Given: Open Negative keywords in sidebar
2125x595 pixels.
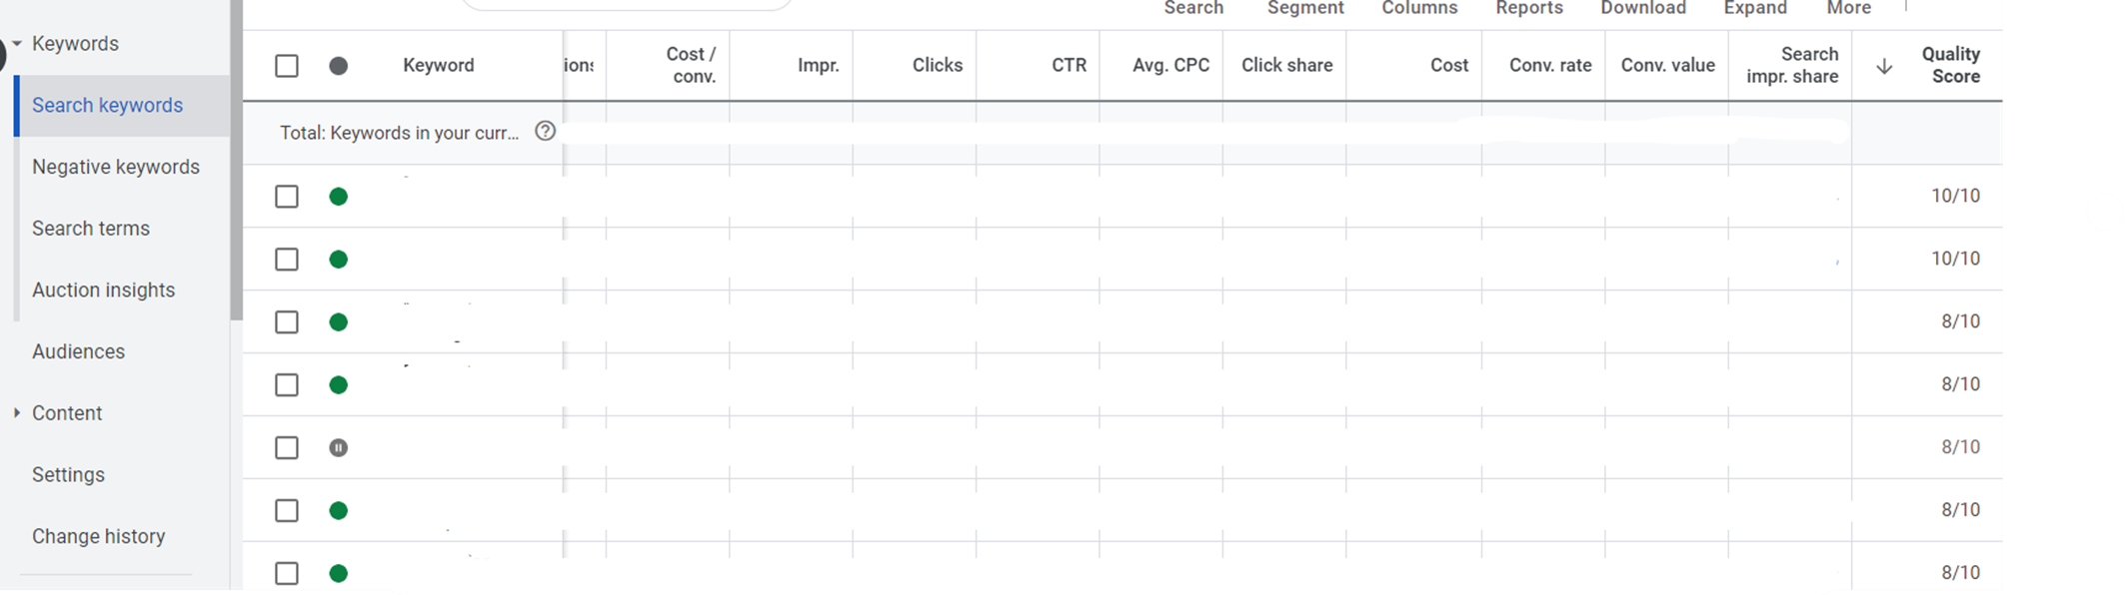Looking at the screenshot, I should tap(116, 167).
